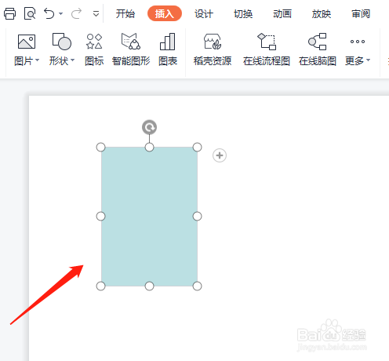Insert a chart with 图表
389x361 pixels.
click(168, 49)
